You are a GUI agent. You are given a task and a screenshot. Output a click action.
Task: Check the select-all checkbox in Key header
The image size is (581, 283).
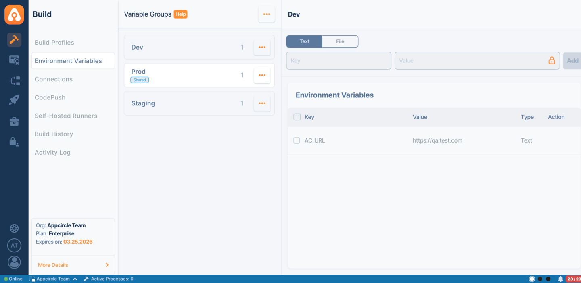[297, 117]
